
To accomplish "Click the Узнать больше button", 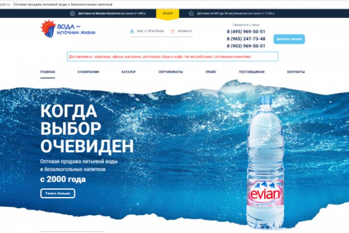I will (x=58, y=193).
